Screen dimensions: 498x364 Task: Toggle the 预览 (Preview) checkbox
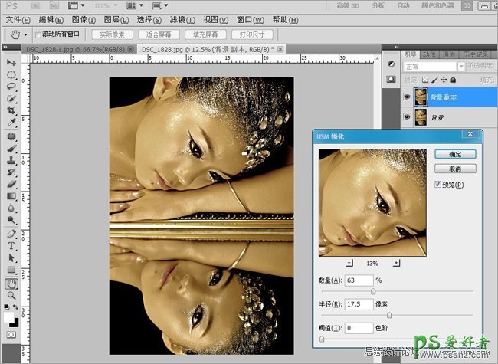pyautogui.click(x=437, y=185)
